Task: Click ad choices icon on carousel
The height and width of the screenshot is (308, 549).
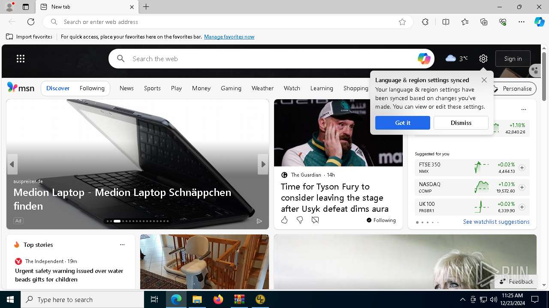Action: pyautogui.click(x=259, y=221)
